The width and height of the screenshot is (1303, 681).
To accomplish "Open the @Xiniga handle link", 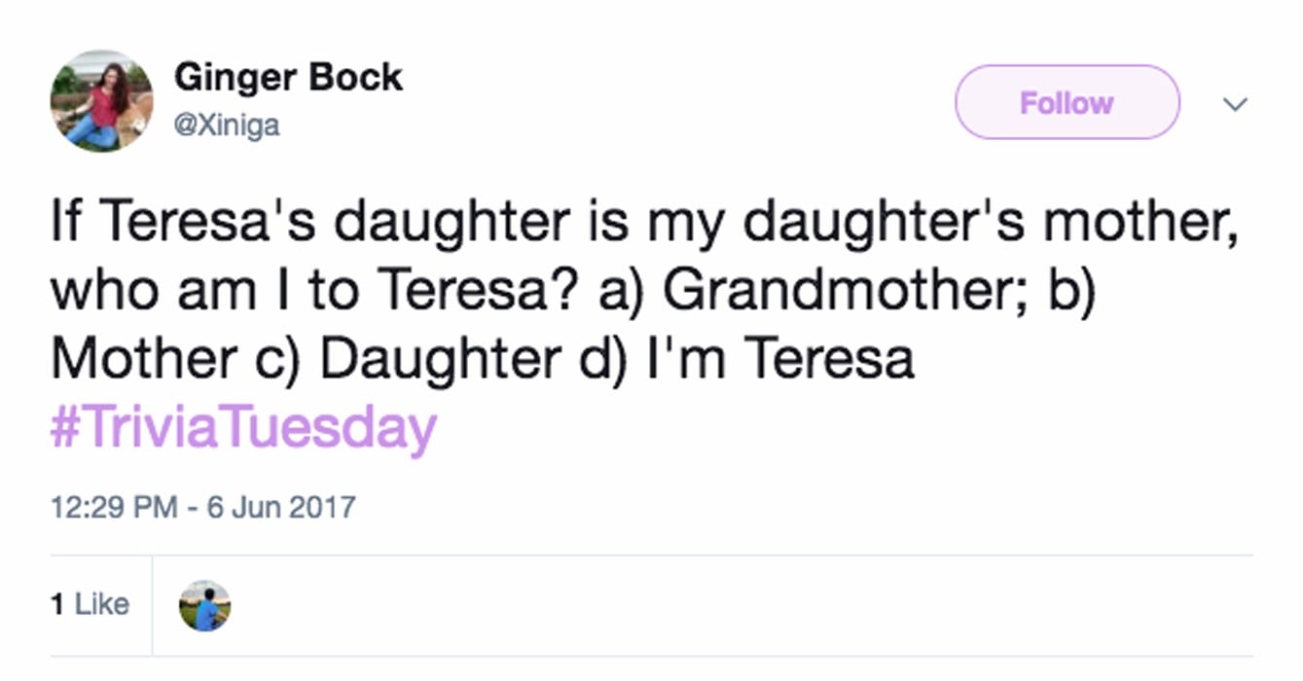I will (x=227, y=125).
